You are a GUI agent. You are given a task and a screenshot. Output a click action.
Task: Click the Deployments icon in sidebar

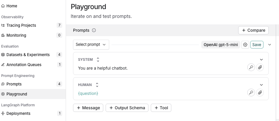click(x=3, y=113)
